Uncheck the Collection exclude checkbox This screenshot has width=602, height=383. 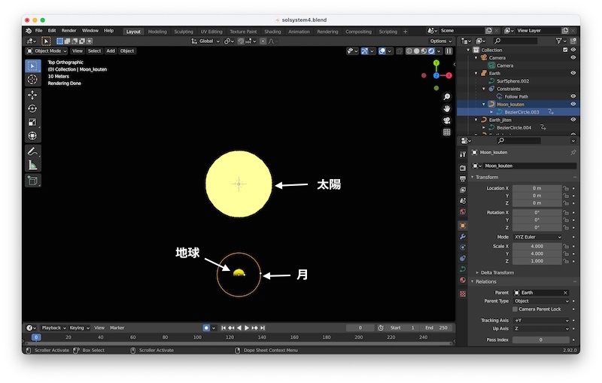click(x=565, y=50)
